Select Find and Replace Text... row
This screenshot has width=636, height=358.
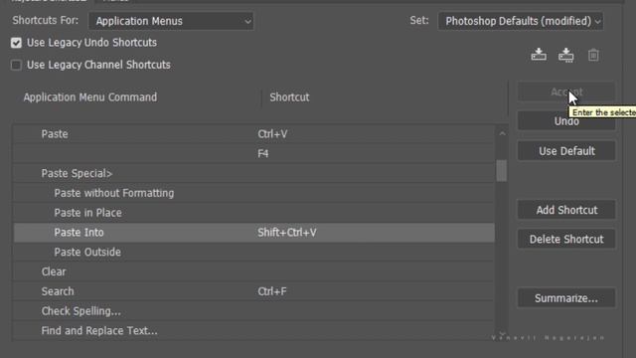pyautogui.click(x=254, y=331)
